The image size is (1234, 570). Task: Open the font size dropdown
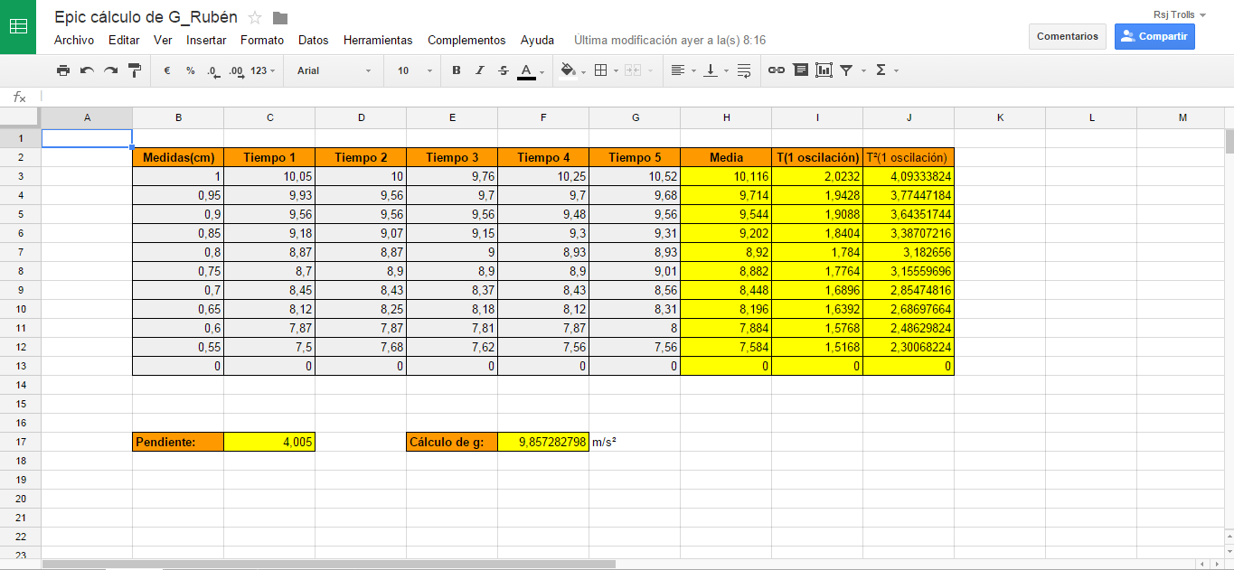411,70
